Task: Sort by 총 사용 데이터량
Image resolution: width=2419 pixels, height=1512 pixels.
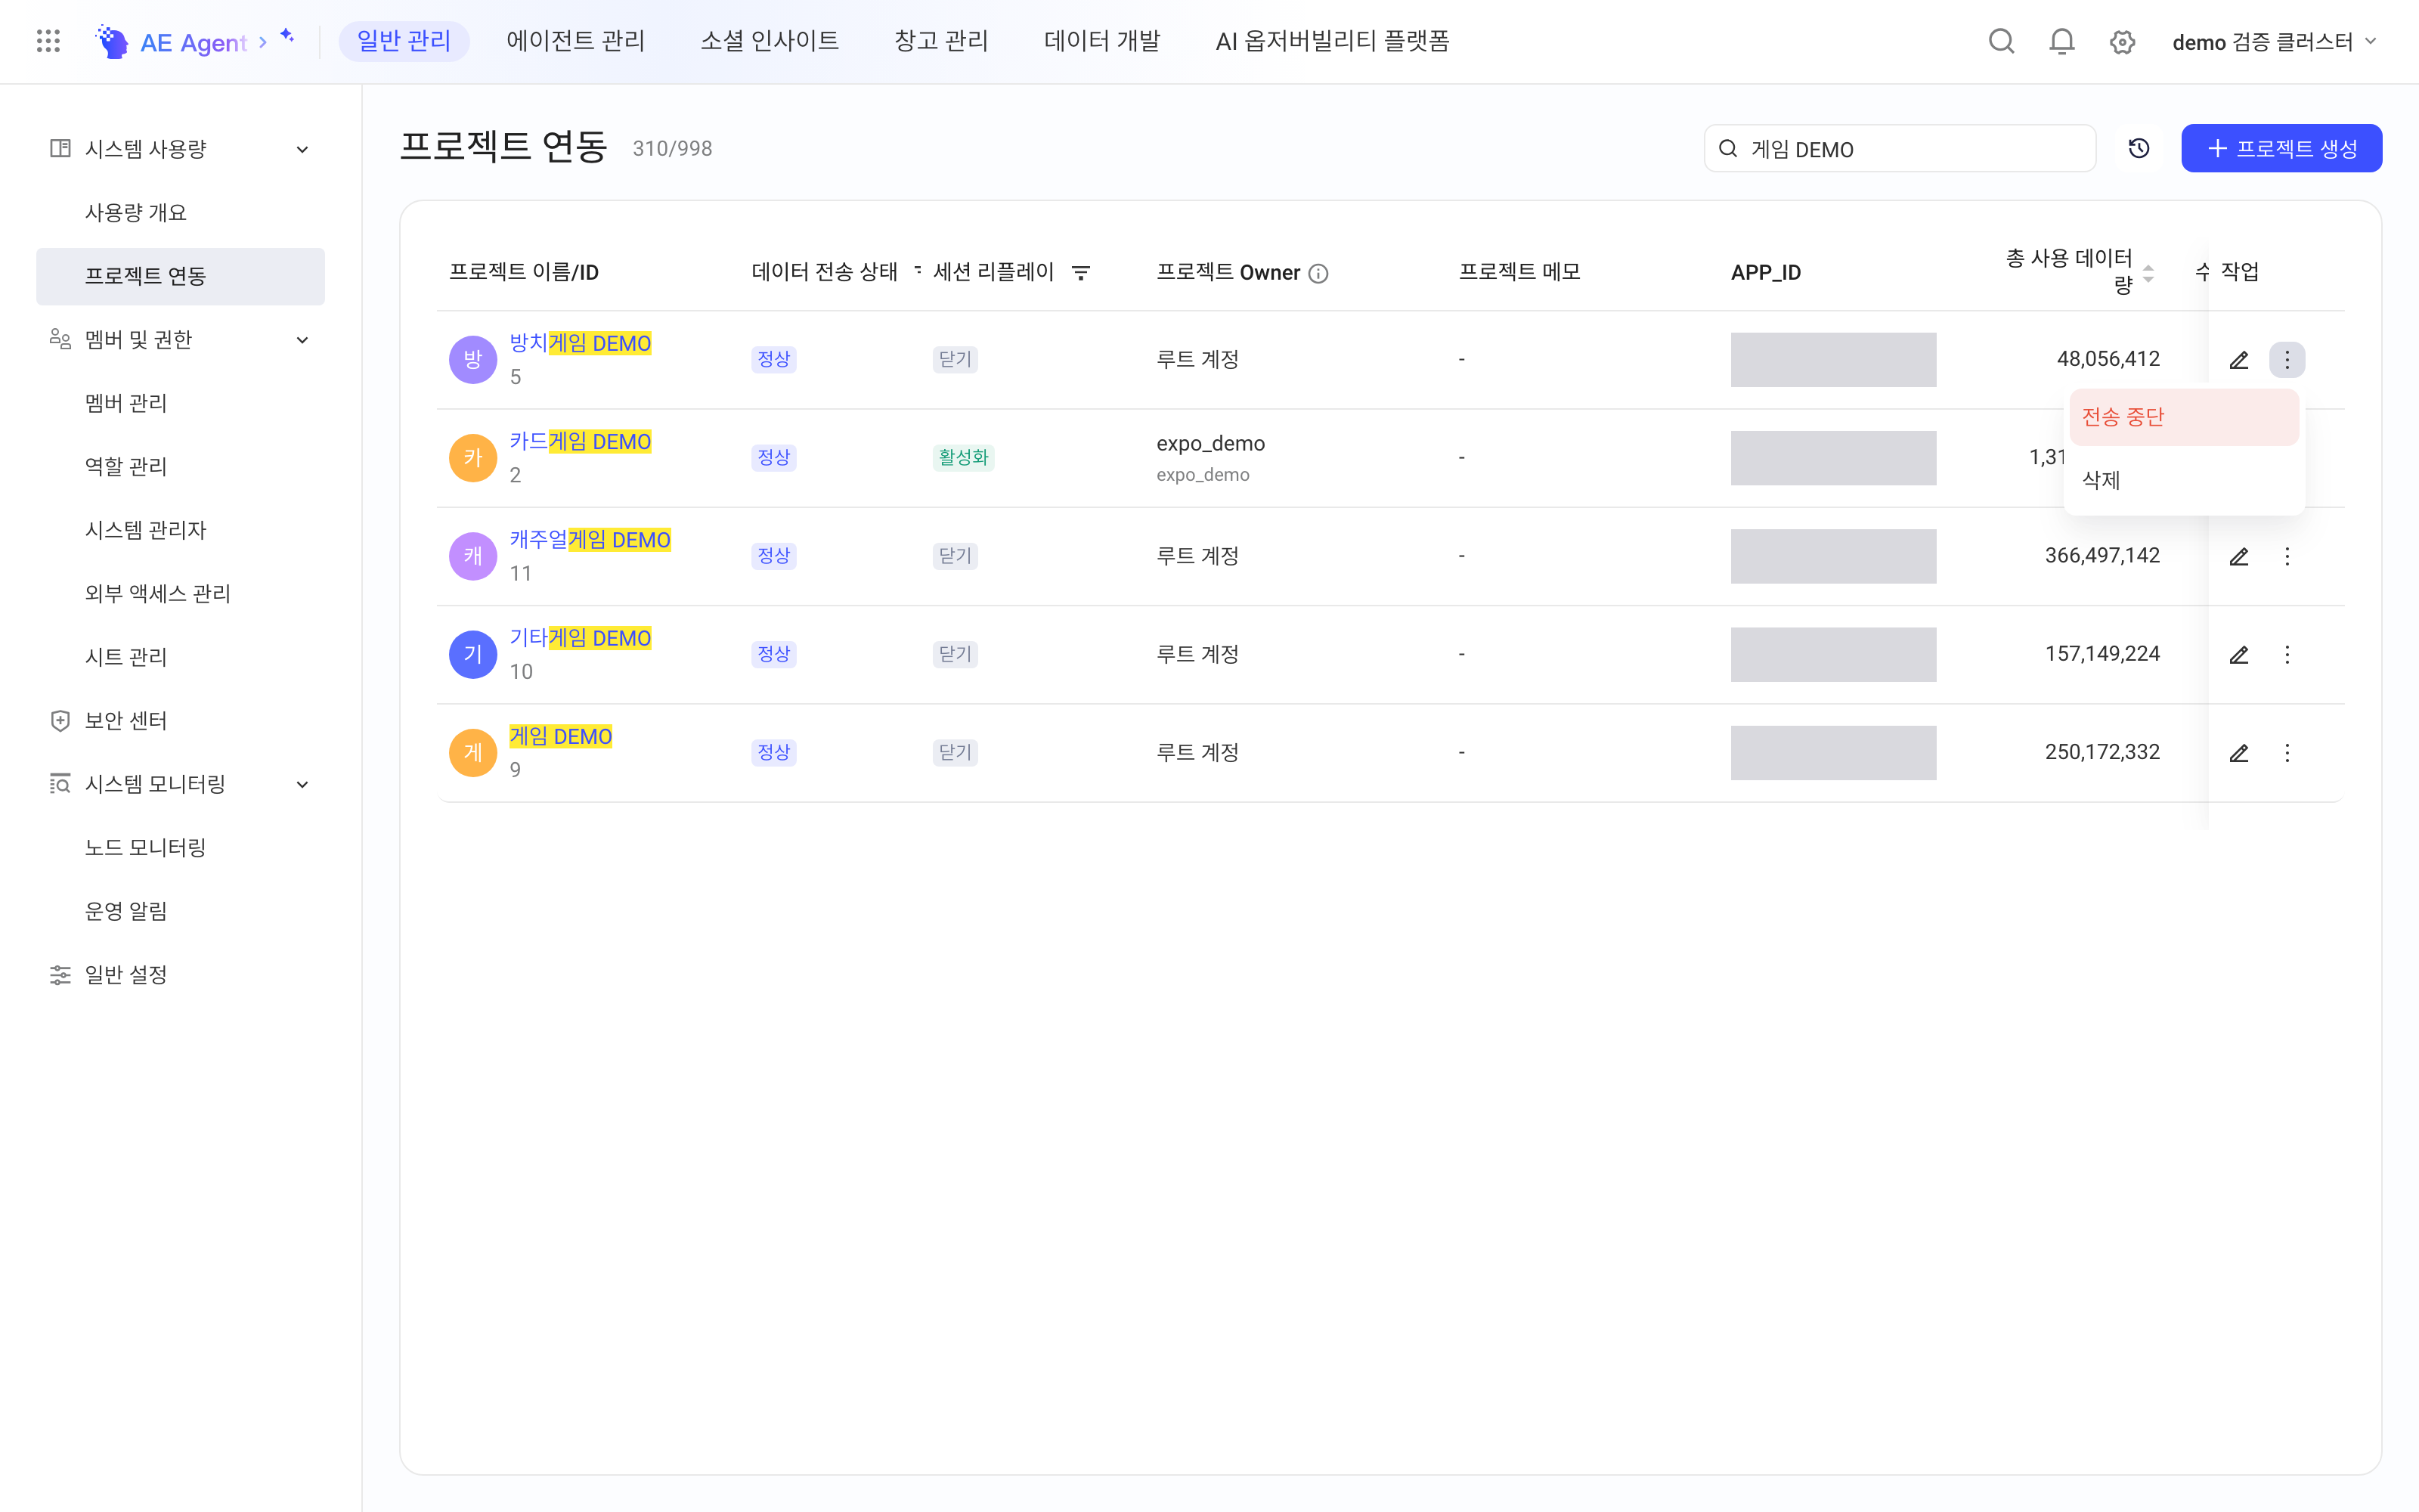Action: pos(2148,273)
